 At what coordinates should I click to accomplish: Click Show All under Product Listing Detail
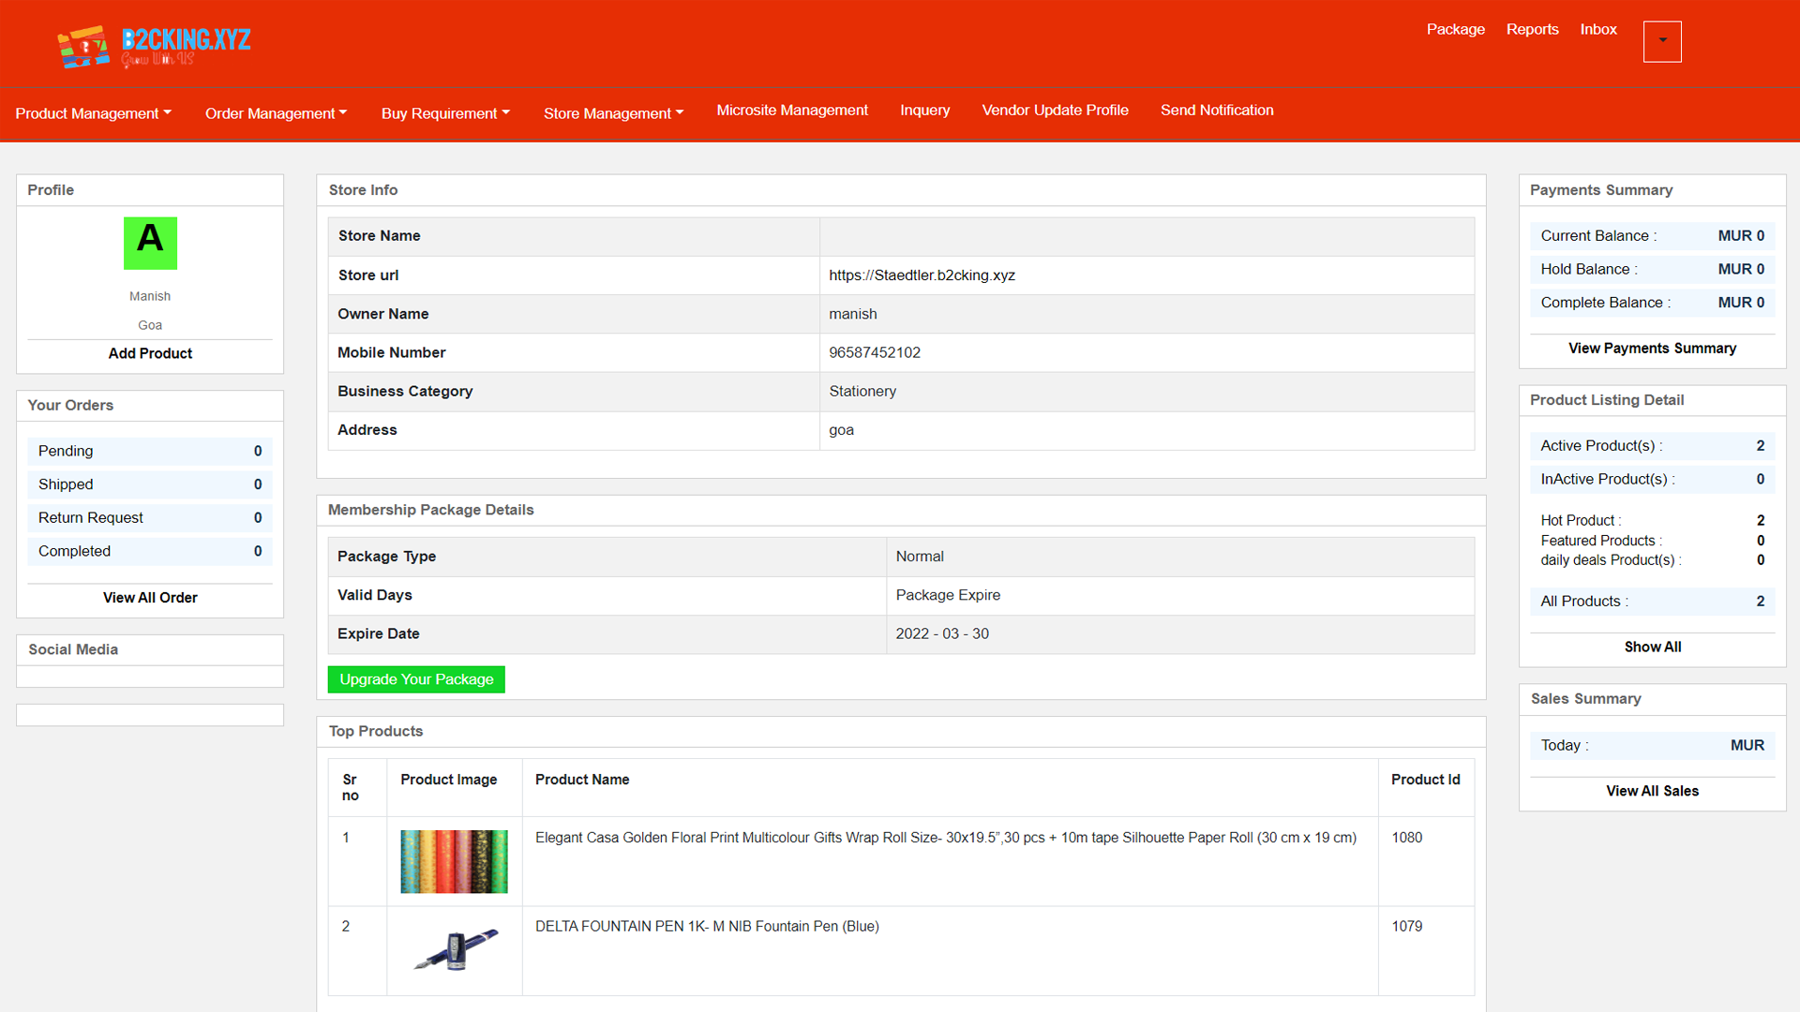pyautogui.click(x=1652, y=647)
